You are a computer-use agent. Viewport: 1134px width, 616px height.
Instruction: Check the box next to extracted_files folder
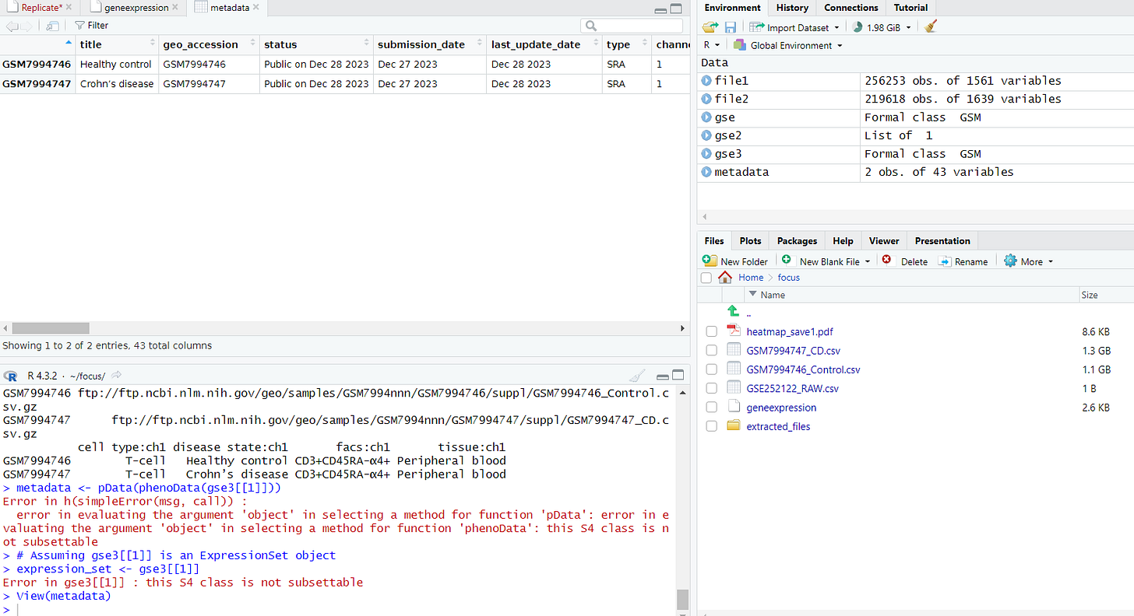click(711, 426)
